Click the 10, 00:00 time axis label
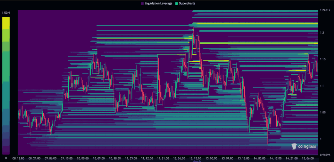Image resolution: width=334 pixels, height=162 pixels. point(83,158)
